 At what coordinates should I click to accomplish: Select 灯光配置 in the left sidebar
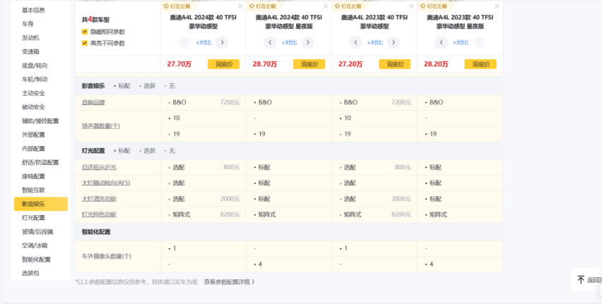(x=33, y=218)
